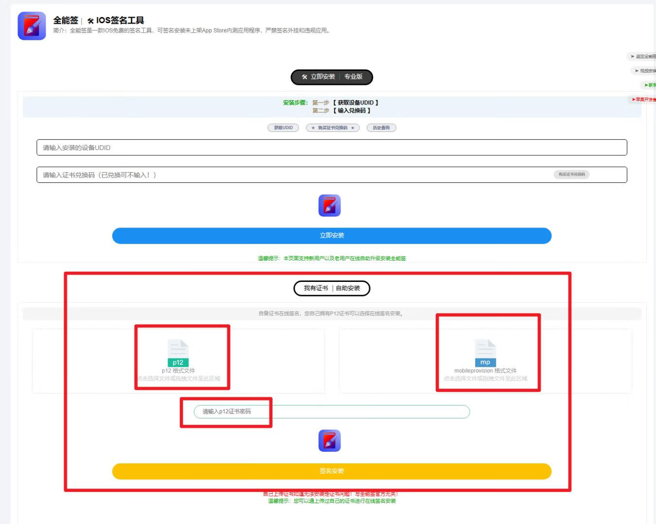Click the app icon above the 立即安装 button

click(329, 205)
